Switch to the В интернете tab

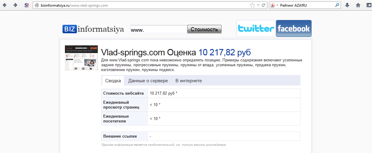coord(189,81)
